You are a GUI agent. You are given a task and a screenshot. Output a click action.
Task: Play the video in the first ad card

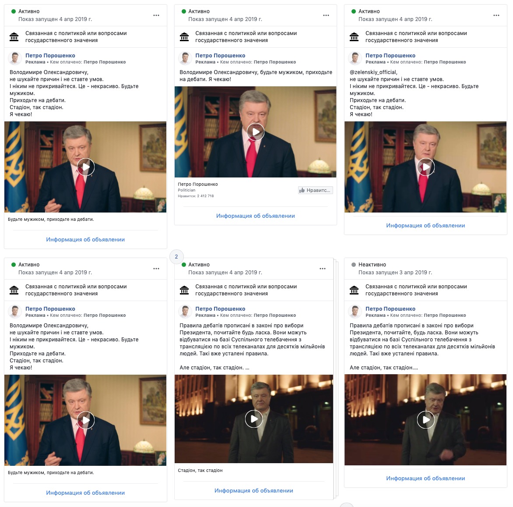point(86,167)
